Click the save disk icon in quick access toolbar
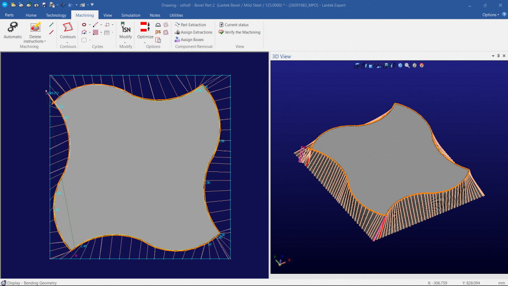Screen dimensions: 508x286 point(44,5)
